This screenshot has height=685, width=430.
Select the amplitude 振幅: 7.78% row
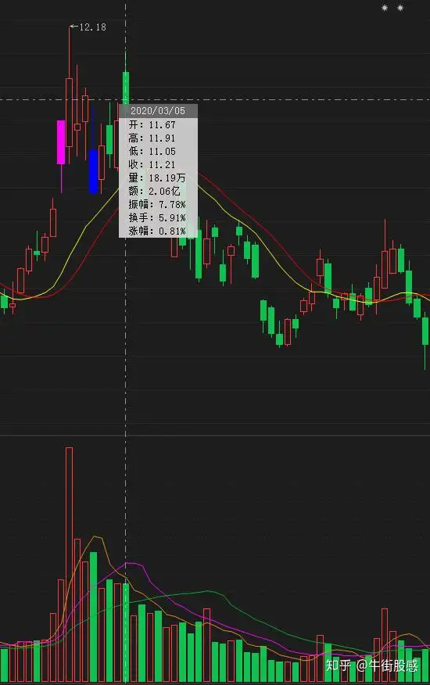(x=157, y=204)
